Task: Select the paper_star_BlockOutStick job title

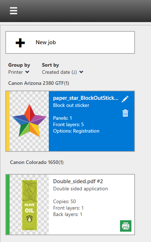Action: [86, 98]
